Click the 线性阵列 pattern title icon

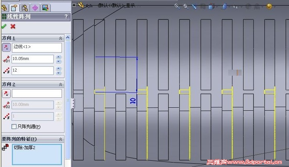[4, 17]
